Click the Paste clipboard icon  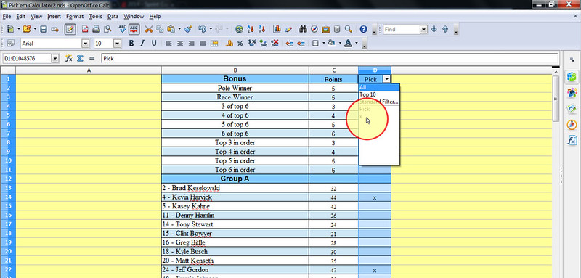click(x=171, y=29)
